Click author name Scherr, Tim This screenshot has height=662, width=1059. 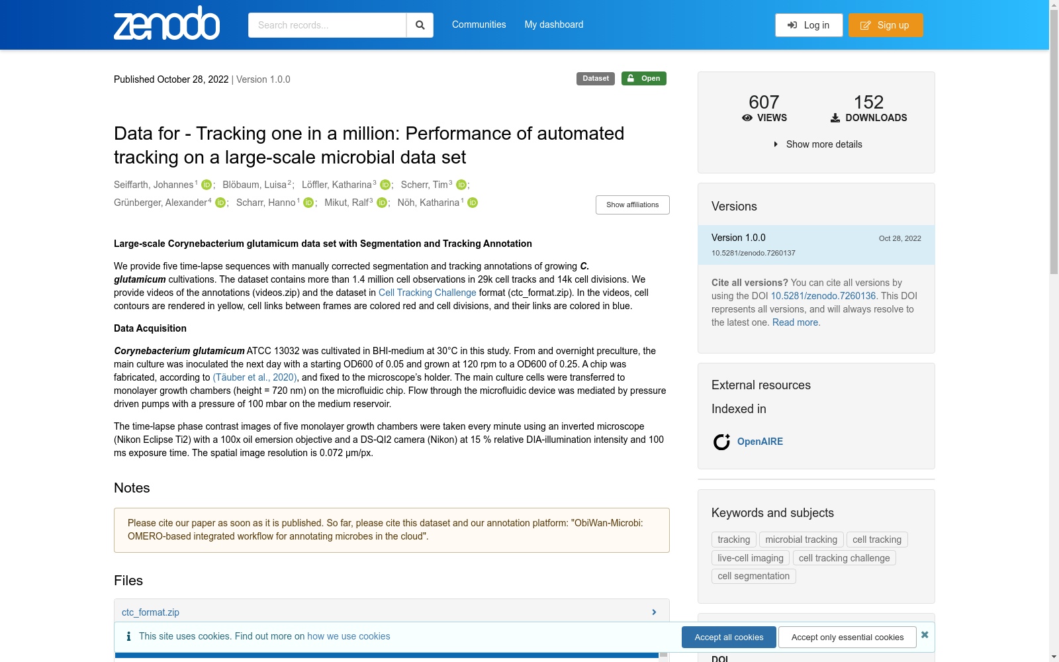pos(424,185)
